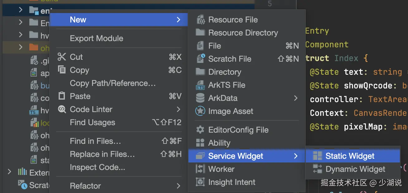This screenshot has height=193, width=408.
Task: Click Inspect Code menu entry
Action: point(97,167)
